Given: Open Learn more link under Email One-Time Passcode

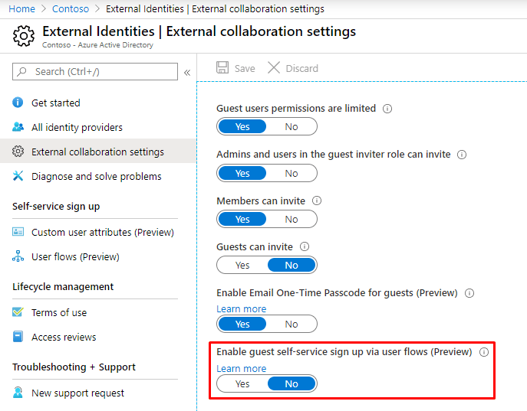Looking at the screenshot, I should coord(241,309).
